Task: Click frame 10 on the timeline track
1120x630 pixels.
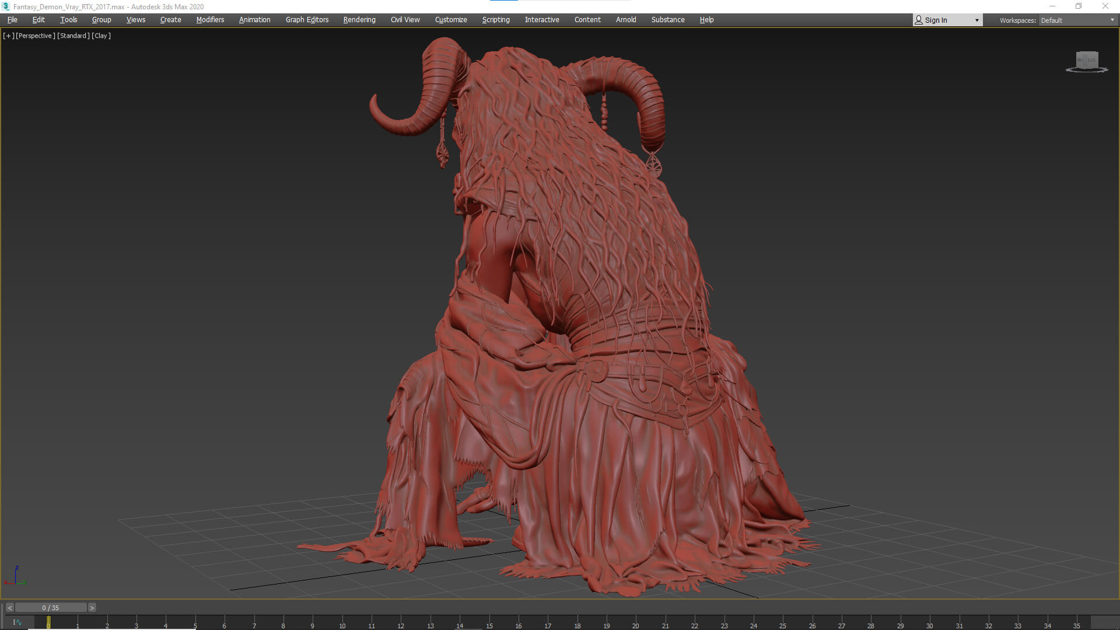Action: click(342, 623)
